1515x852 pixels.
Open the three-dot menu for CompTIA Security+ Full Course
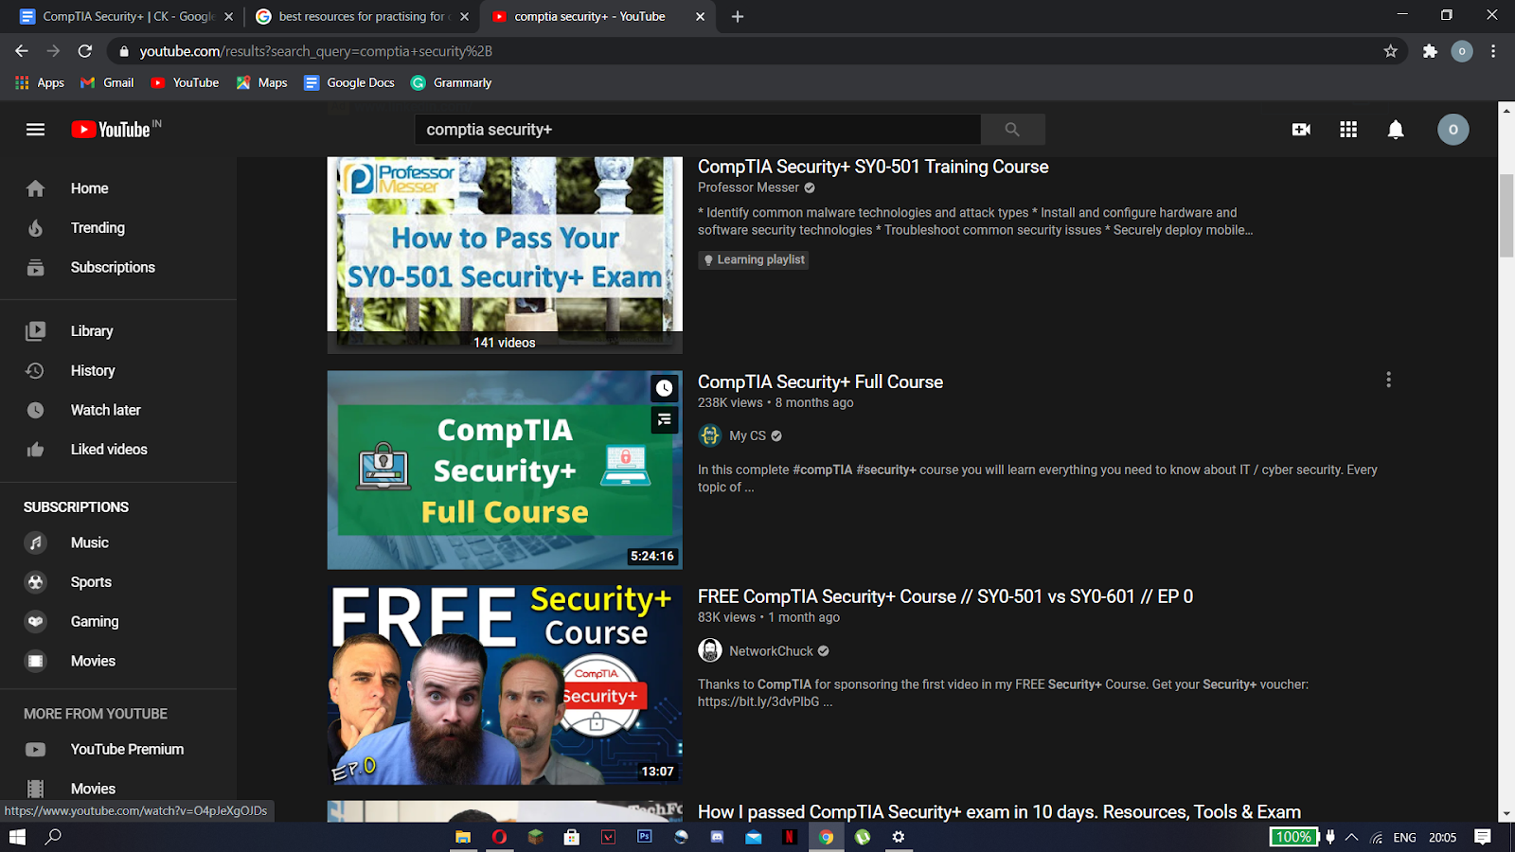click(x=1388, y=380)
